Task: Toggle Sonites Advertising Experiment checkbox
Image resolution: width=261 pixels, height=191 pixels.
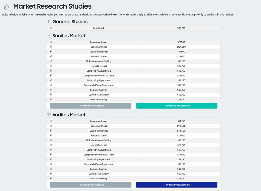Action: click(51, 80)
